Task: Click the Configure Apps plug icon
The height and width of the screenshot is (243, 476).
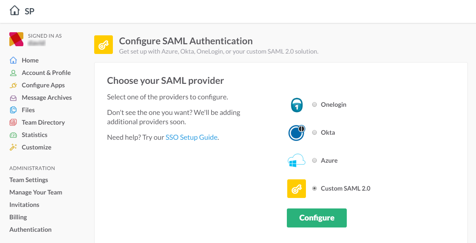Action: pos(14,85)
